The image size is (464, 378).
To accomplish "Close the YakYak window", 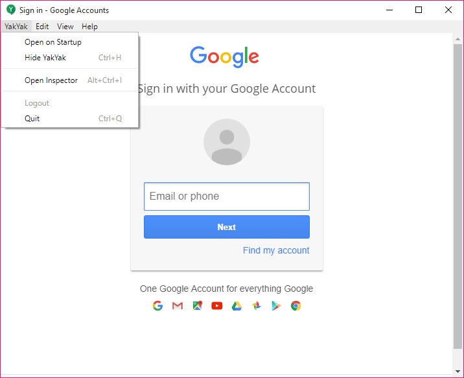I will click(x=448, y=10).
